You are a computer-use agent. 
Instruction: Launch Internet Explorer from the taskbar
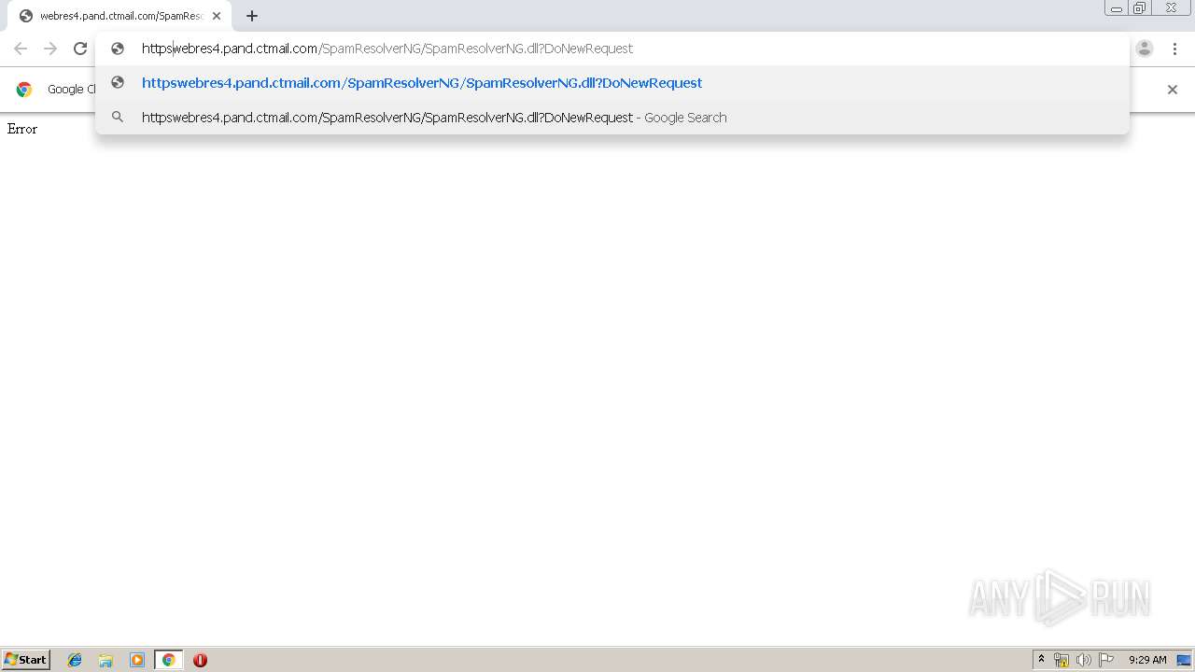pyautogui.click(x=75, y=660)
